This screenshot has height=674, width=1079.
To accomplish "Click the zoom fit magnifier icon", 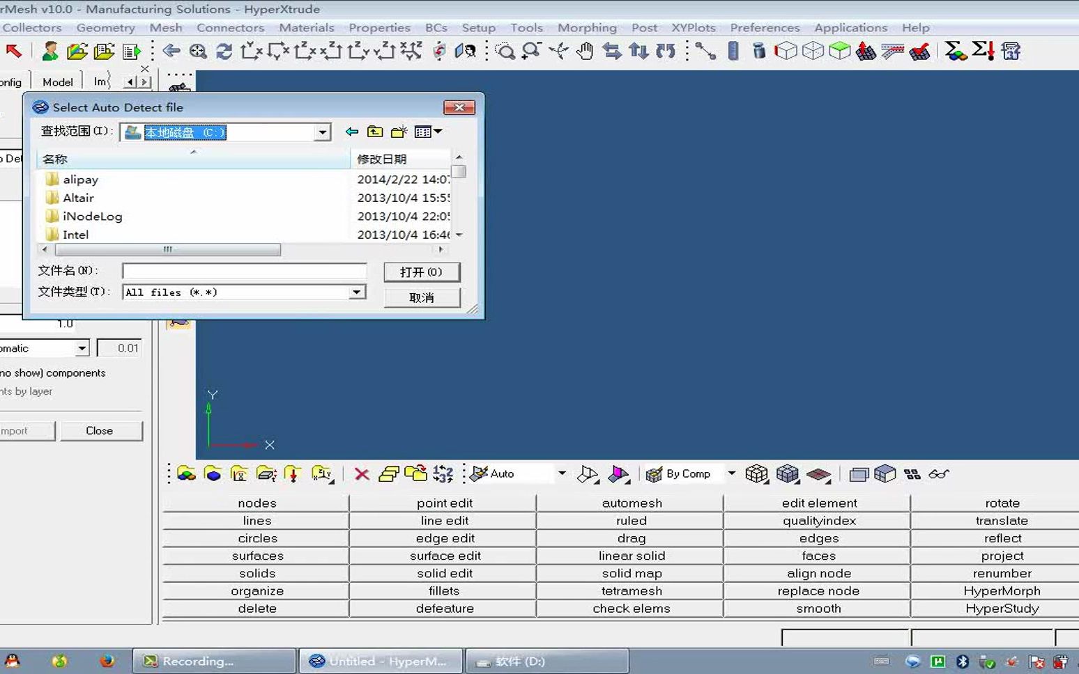I will coord(198,51).
